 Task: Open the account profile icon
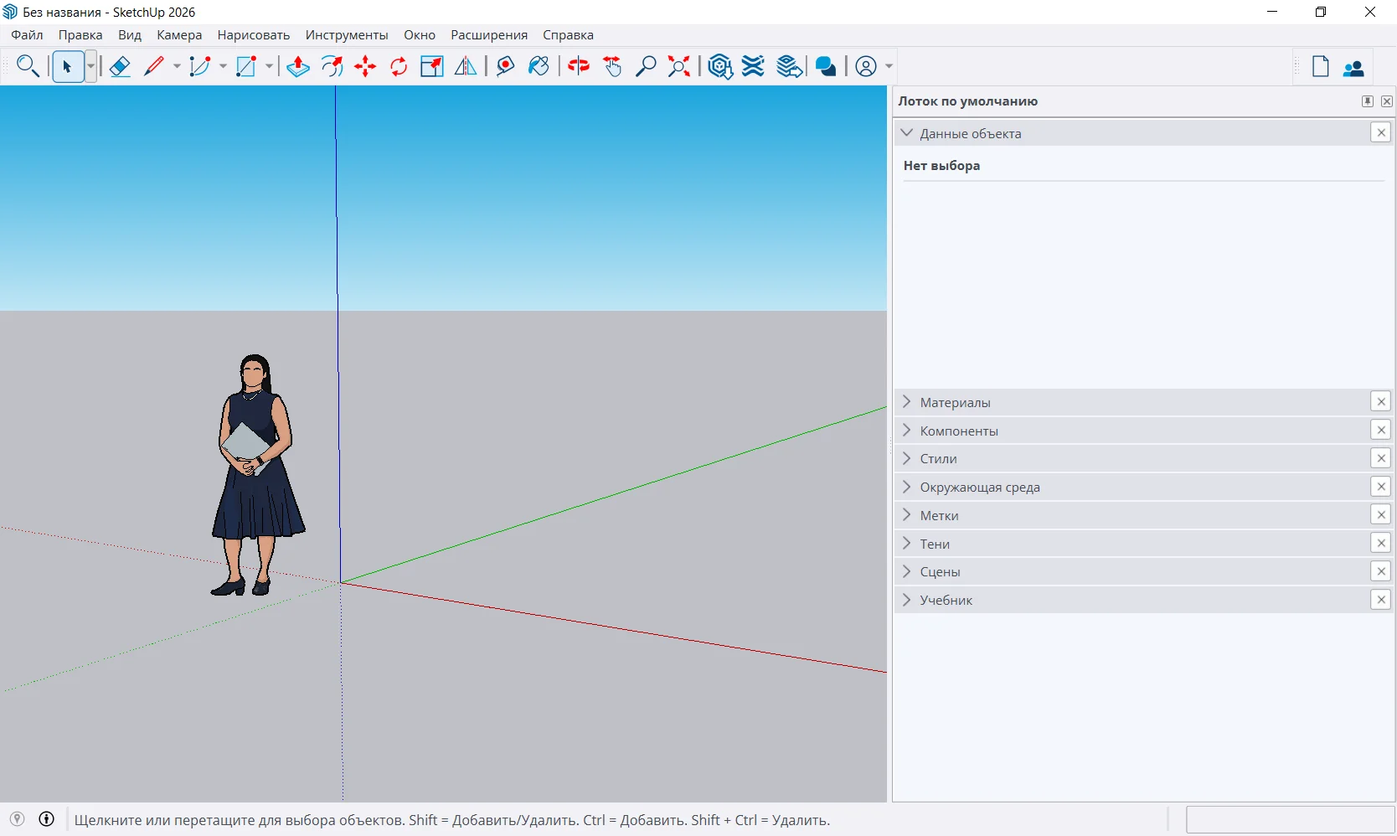[x=866, y=66]
